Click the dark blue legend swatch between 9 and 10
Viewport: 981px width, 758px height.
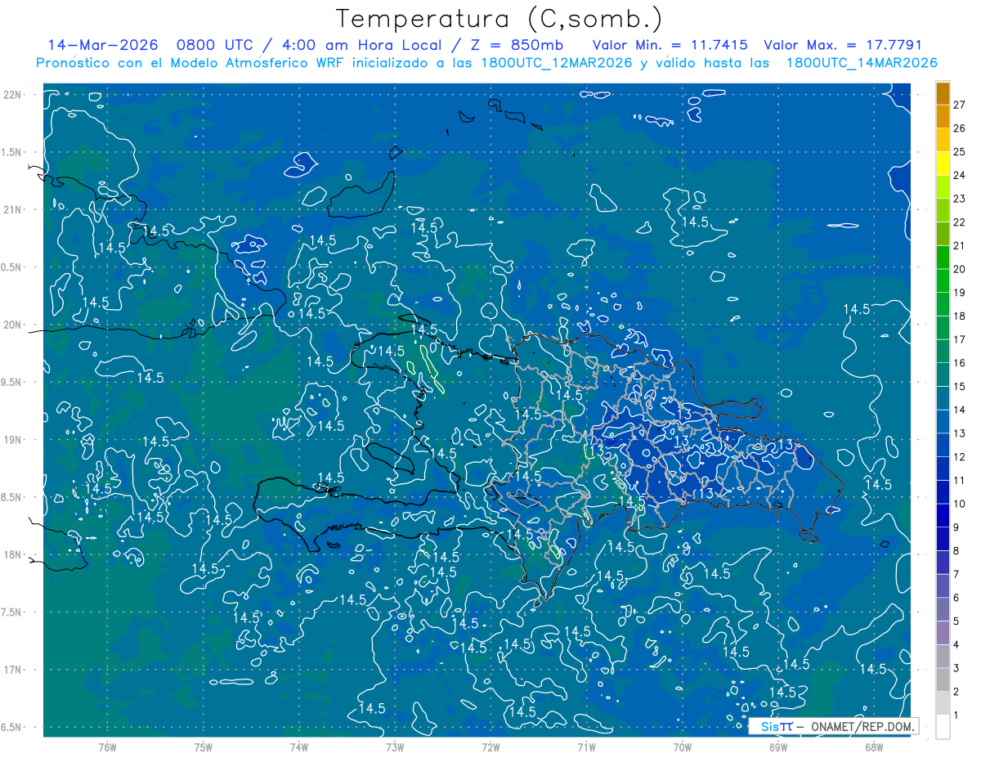943,515
